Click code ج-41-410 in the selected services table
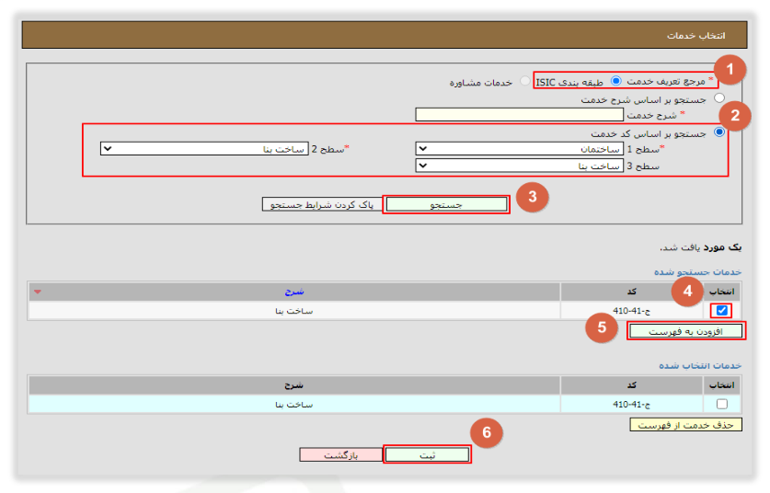The height and width of the screenshot is (493, 770). tap(631, 404)
